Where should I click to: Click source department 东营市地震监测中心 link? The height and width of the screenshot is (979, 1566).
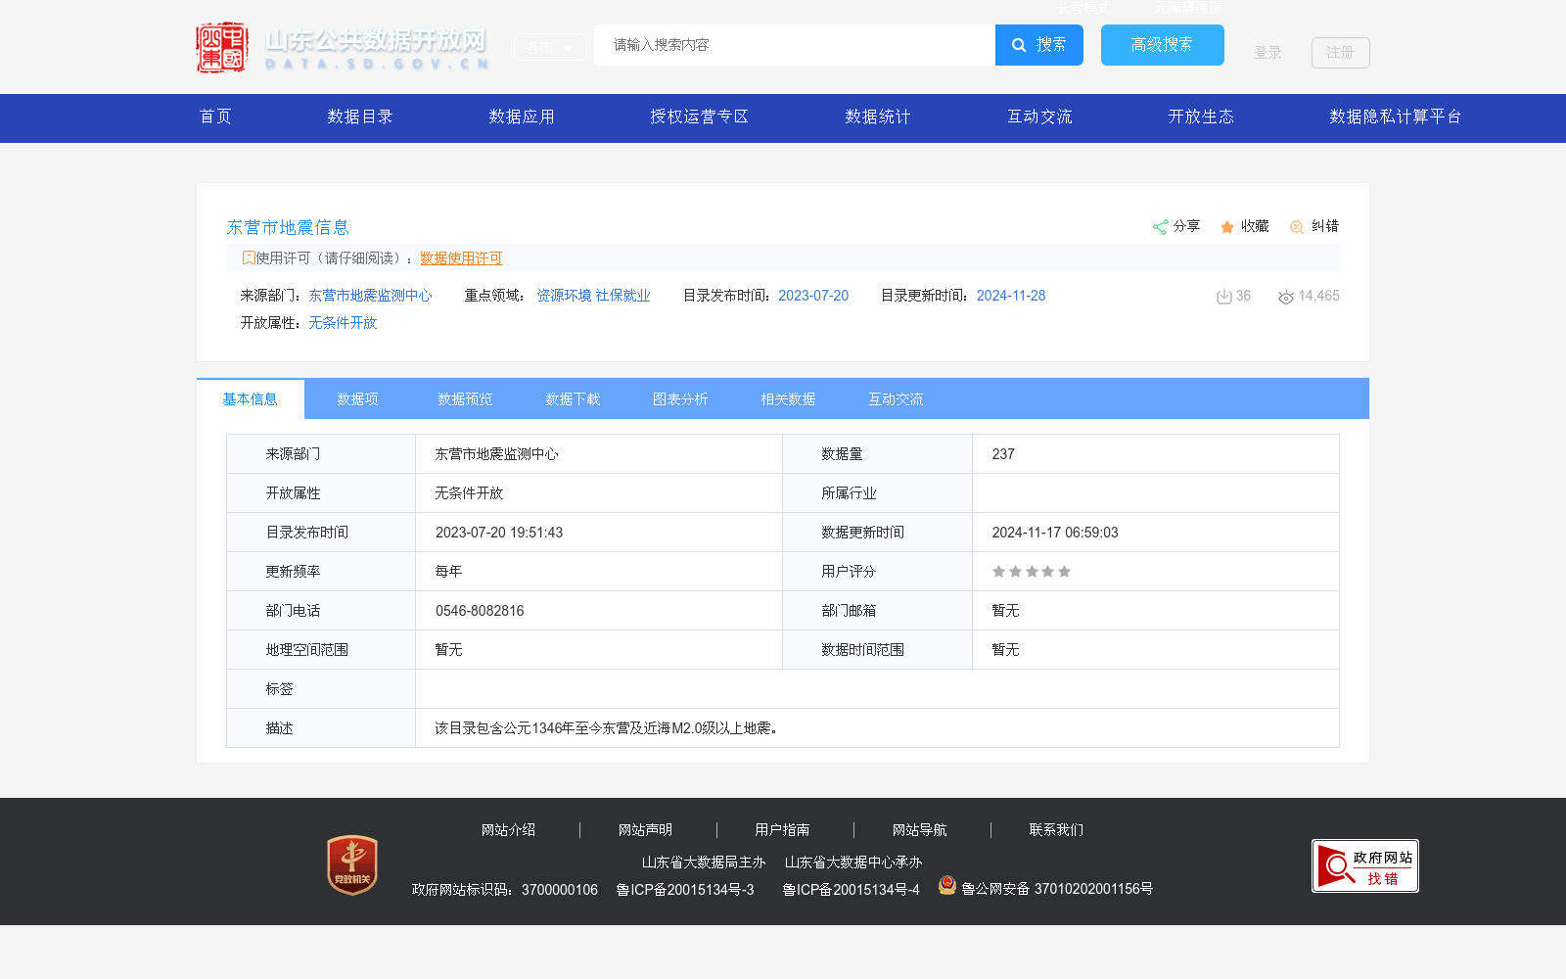[x=371, y=296]
